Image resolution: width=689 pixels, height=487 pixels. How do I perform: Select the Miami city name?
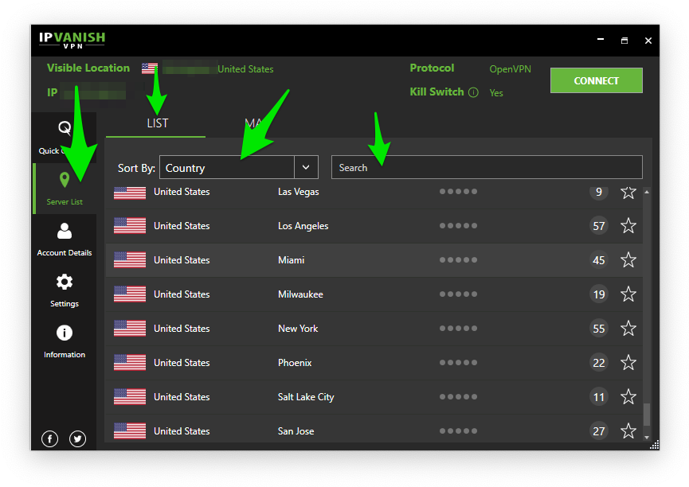pos(291,260)
